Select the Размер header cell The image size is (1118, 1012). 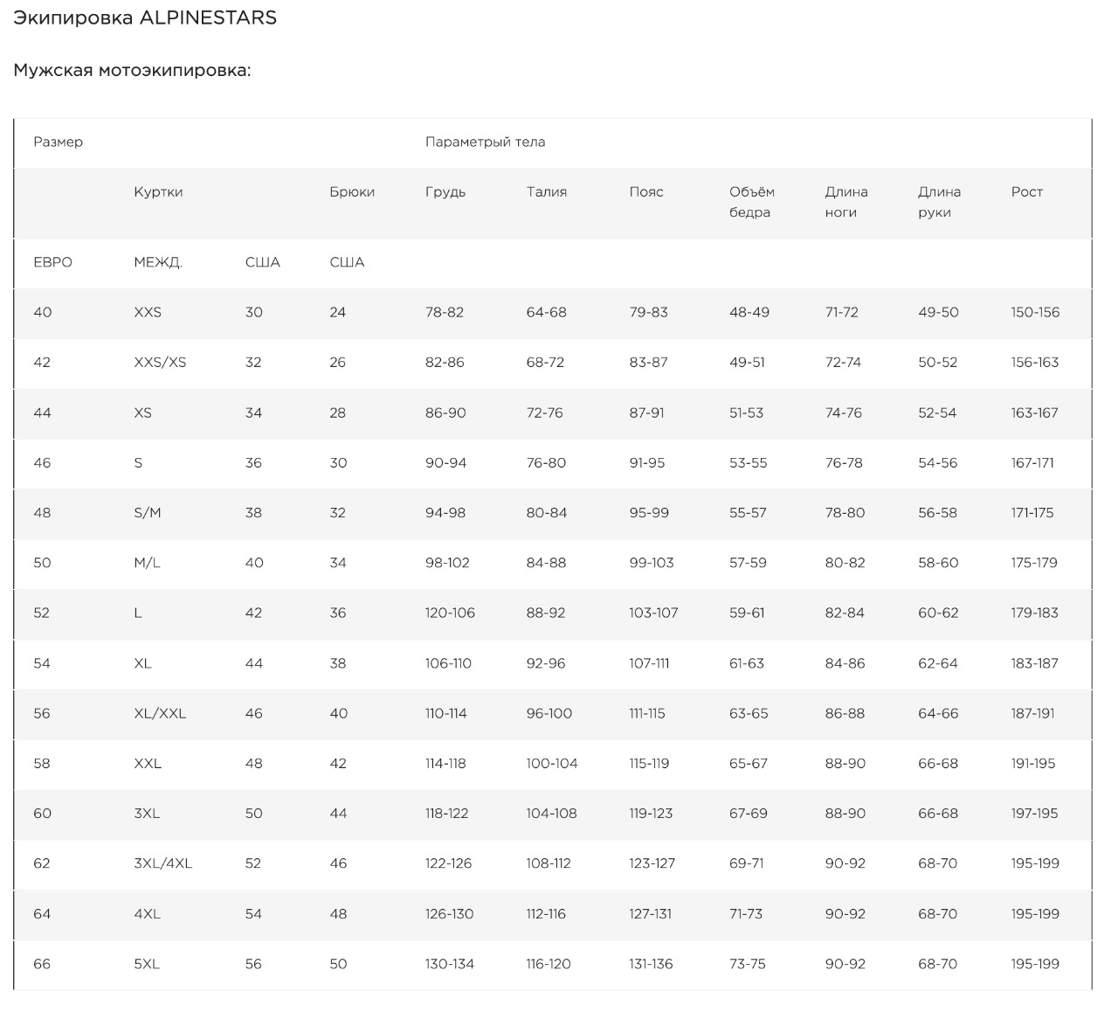tap(58, 142)
